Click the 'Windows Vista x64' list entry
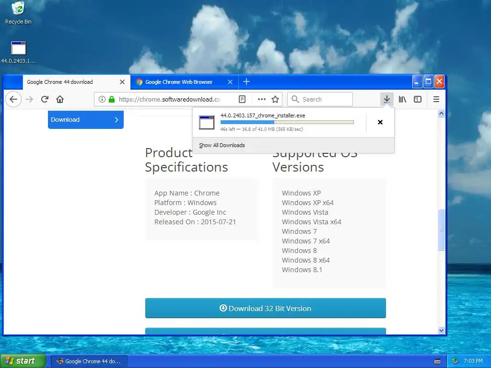Image resolution: width=491 pixels, height=368 pixels. [x=312, y=222]
